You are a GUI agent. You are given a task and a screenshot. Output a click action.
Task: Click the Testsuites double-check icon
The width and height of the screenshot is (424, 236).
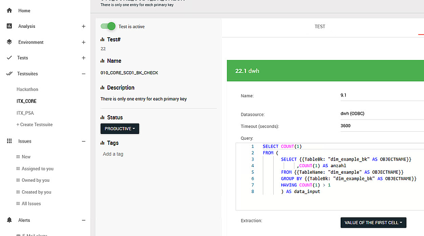point(9,74)
